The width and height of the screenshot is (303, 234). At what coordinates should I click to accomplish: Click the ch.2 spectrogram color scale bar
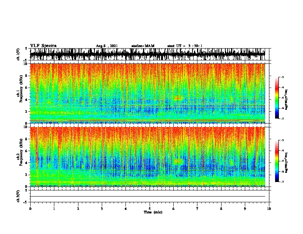[277, 161]
